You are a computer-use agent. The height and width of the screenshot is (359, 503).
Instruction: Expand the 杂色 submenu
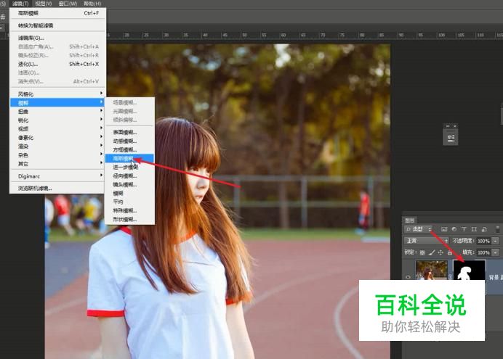(x=57, y=155)
